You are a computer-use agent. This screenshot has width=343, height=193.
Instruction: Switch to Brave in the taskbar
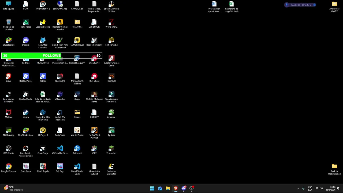click(x=176, y=188)
